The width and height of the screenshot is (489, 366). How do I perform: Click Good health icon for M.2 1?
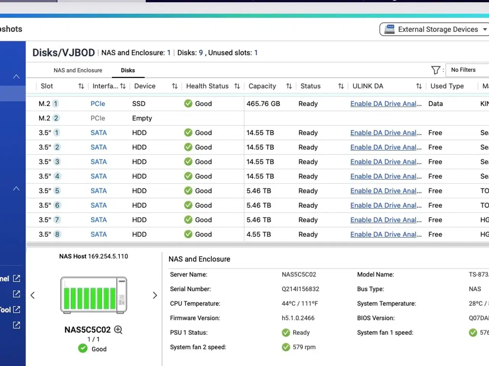[x=188, y=103]
